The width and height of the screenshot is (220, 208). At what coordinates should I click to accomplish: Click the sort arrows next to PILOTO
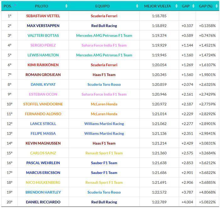66,6
